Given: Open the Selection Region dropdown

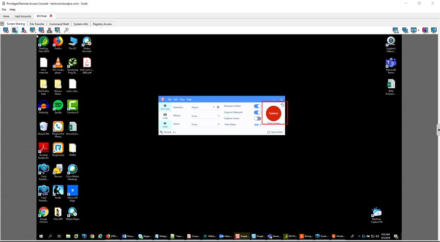Looking at the screenshot, I should tap(202, 107).
